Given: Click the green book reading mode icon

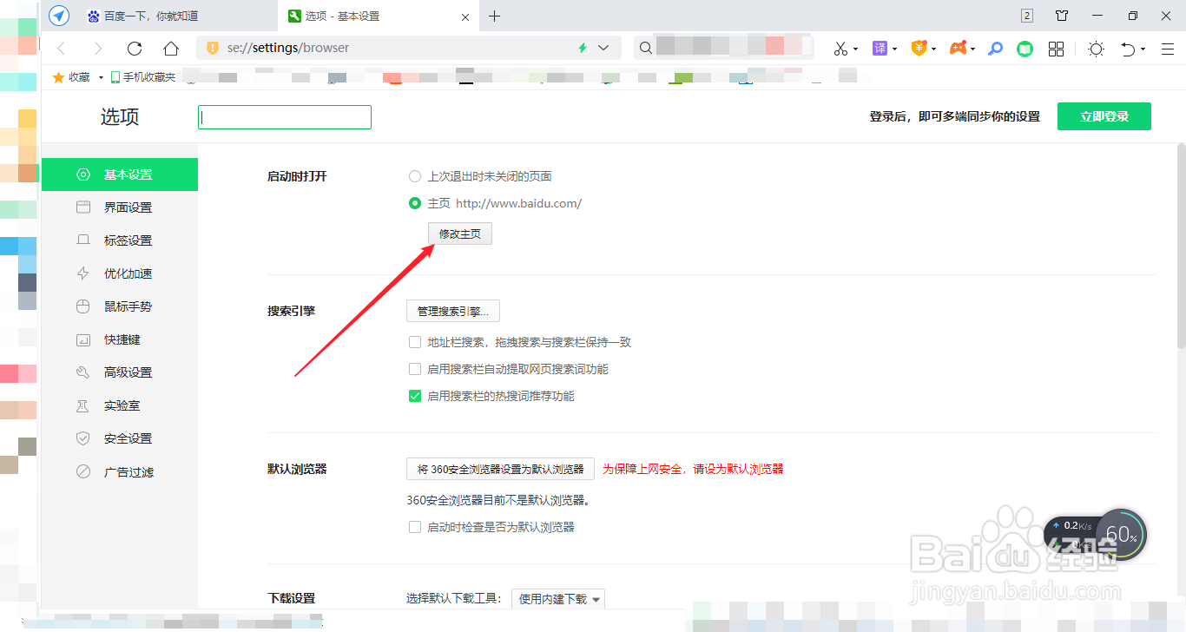Looking at the screenshot, I should 1025,49.
